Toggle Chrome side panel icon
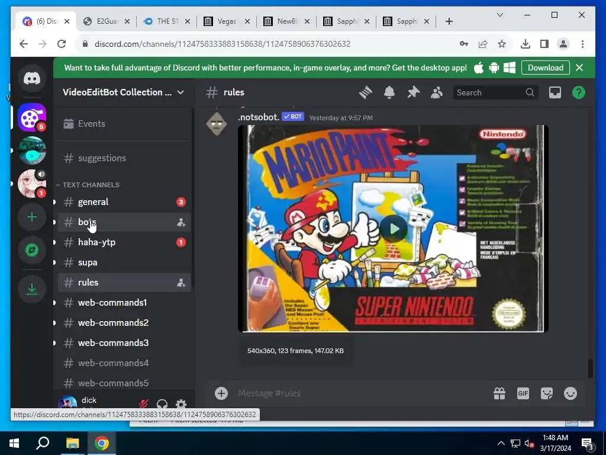606x455 pixels. [544, 44]
